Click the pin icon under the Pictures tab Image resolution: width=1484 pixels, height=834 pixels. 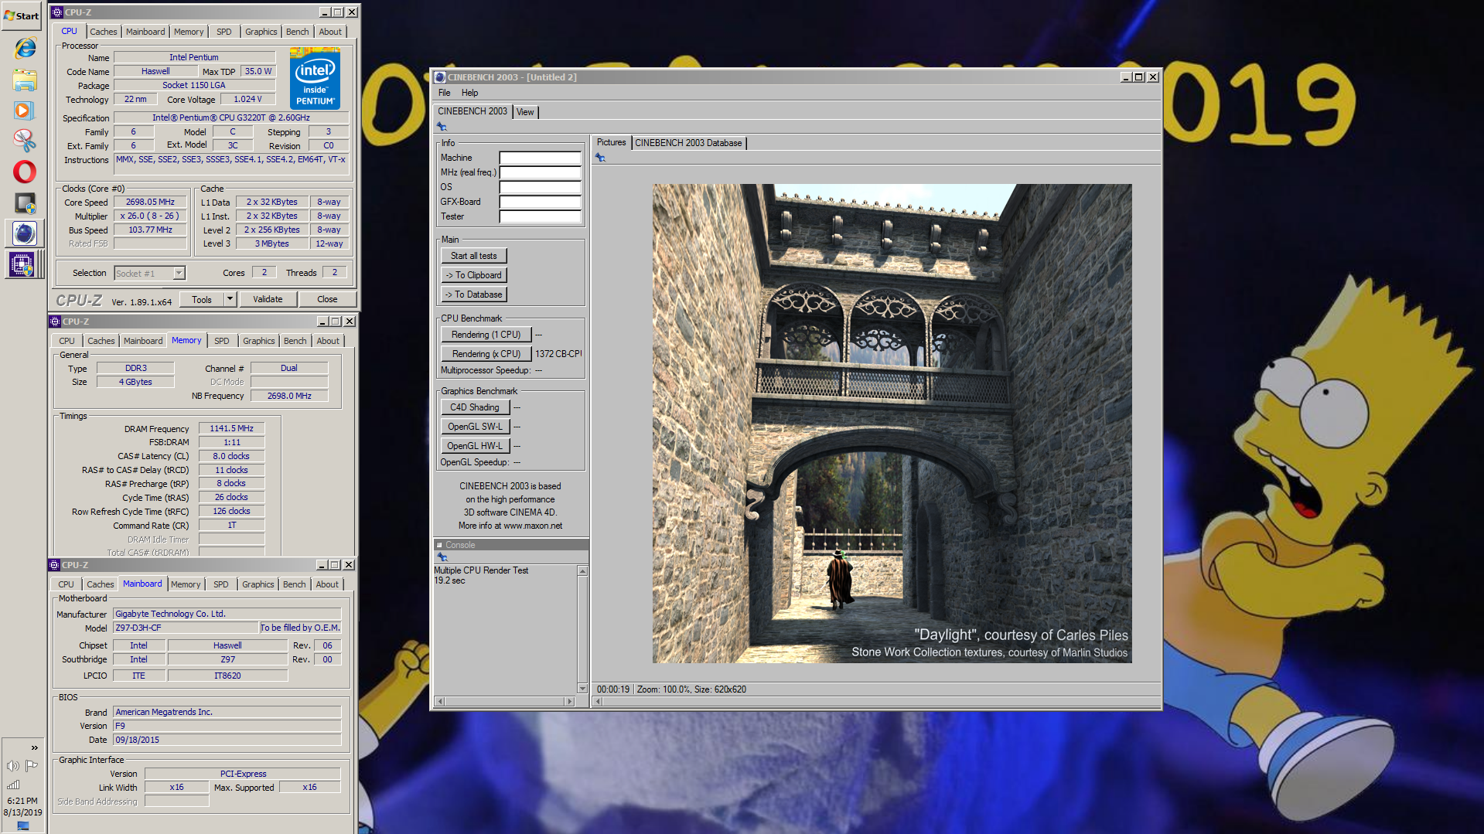click(600, 158)
